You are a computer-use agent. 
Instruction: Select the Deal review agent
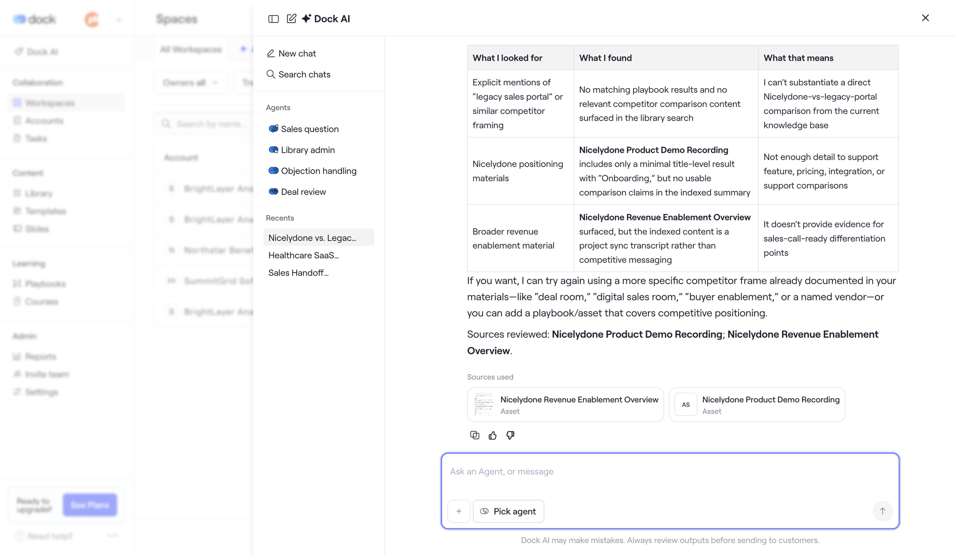click(x=298, y=192)
